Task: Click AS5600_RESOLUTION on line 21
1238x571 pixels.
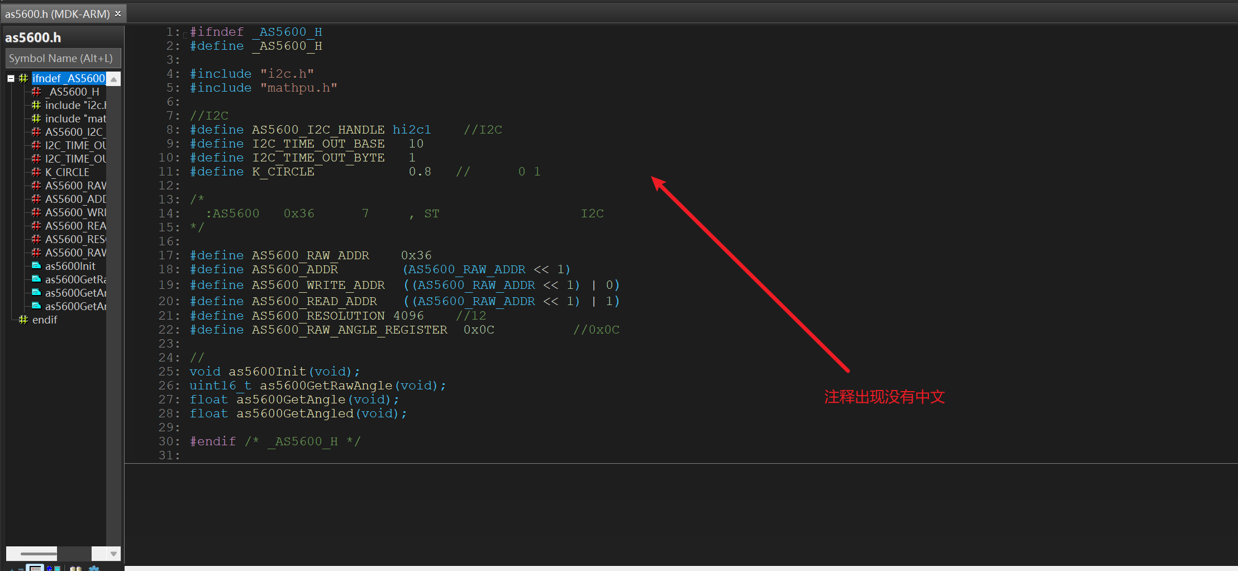Action: 318,316
